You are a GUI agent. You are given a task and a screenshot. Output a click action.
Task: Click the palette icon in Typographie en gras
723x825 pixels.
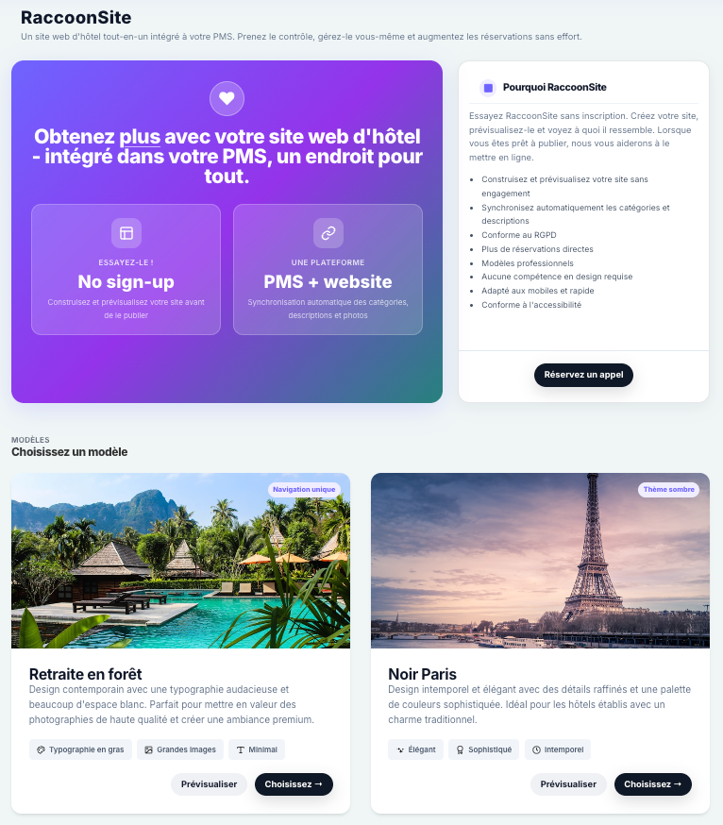[41, 749]
